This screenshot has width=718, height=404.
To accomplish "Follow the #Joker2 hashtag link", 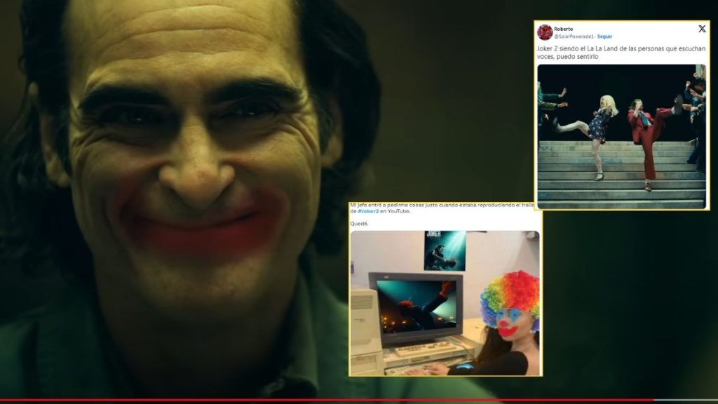I will point(368,212).
